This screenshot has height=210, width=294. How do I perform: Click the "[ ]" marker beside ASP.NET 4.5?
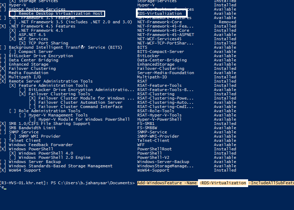point(12,35)
